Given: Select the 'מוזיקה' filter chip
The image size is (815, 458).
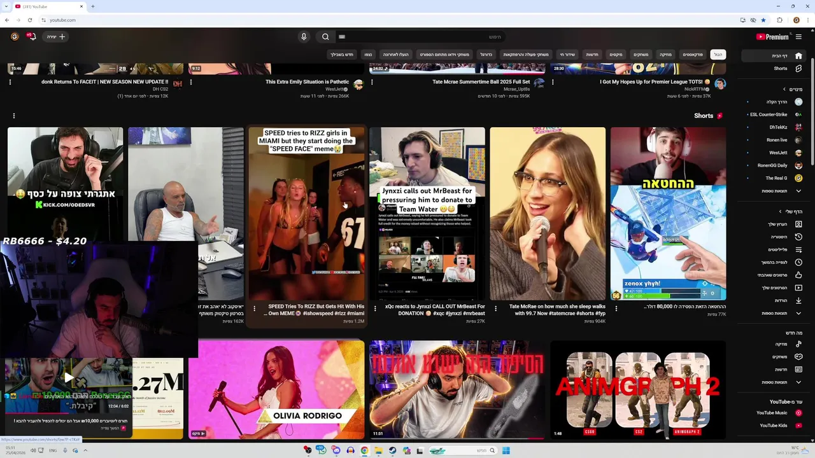Looking at the screenshot, I should pyautogui.click(x=665, y=55).
